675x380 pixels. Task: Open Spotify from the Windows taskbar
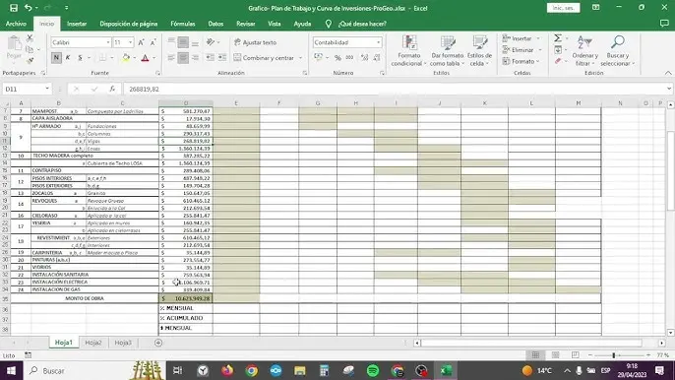[x=373, y=370]
